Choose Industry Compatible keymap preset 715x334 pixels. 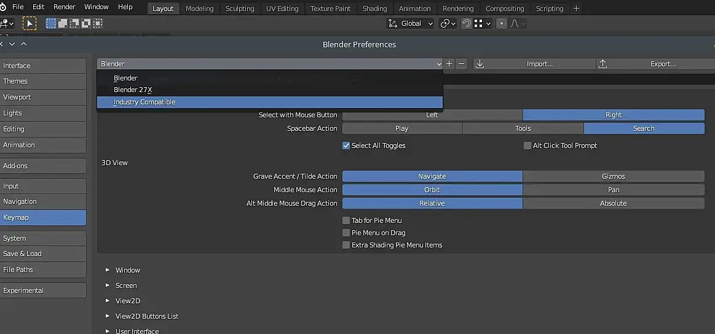[x=144, y=102]
